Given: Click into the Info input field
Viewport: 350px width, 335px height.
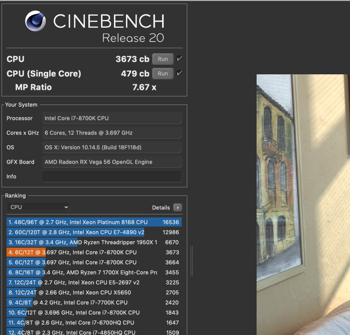Looking at the screenshot, I should (112, 176).
